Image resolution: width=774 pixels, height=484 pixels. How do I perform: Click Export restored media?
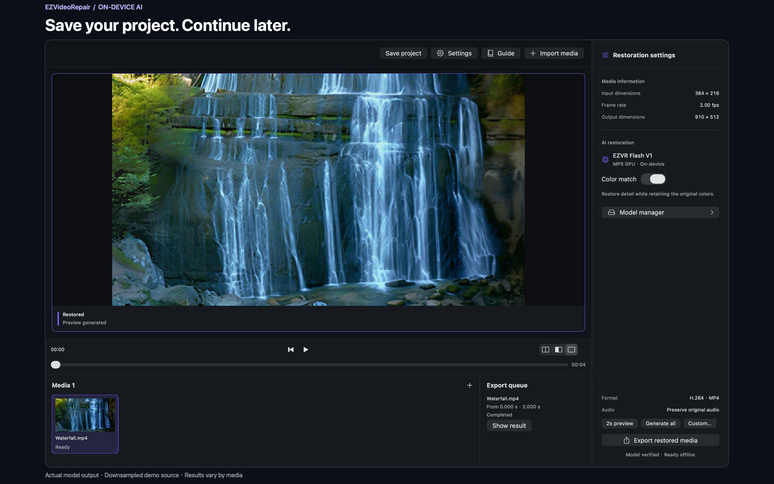click(x=660, y=440)
